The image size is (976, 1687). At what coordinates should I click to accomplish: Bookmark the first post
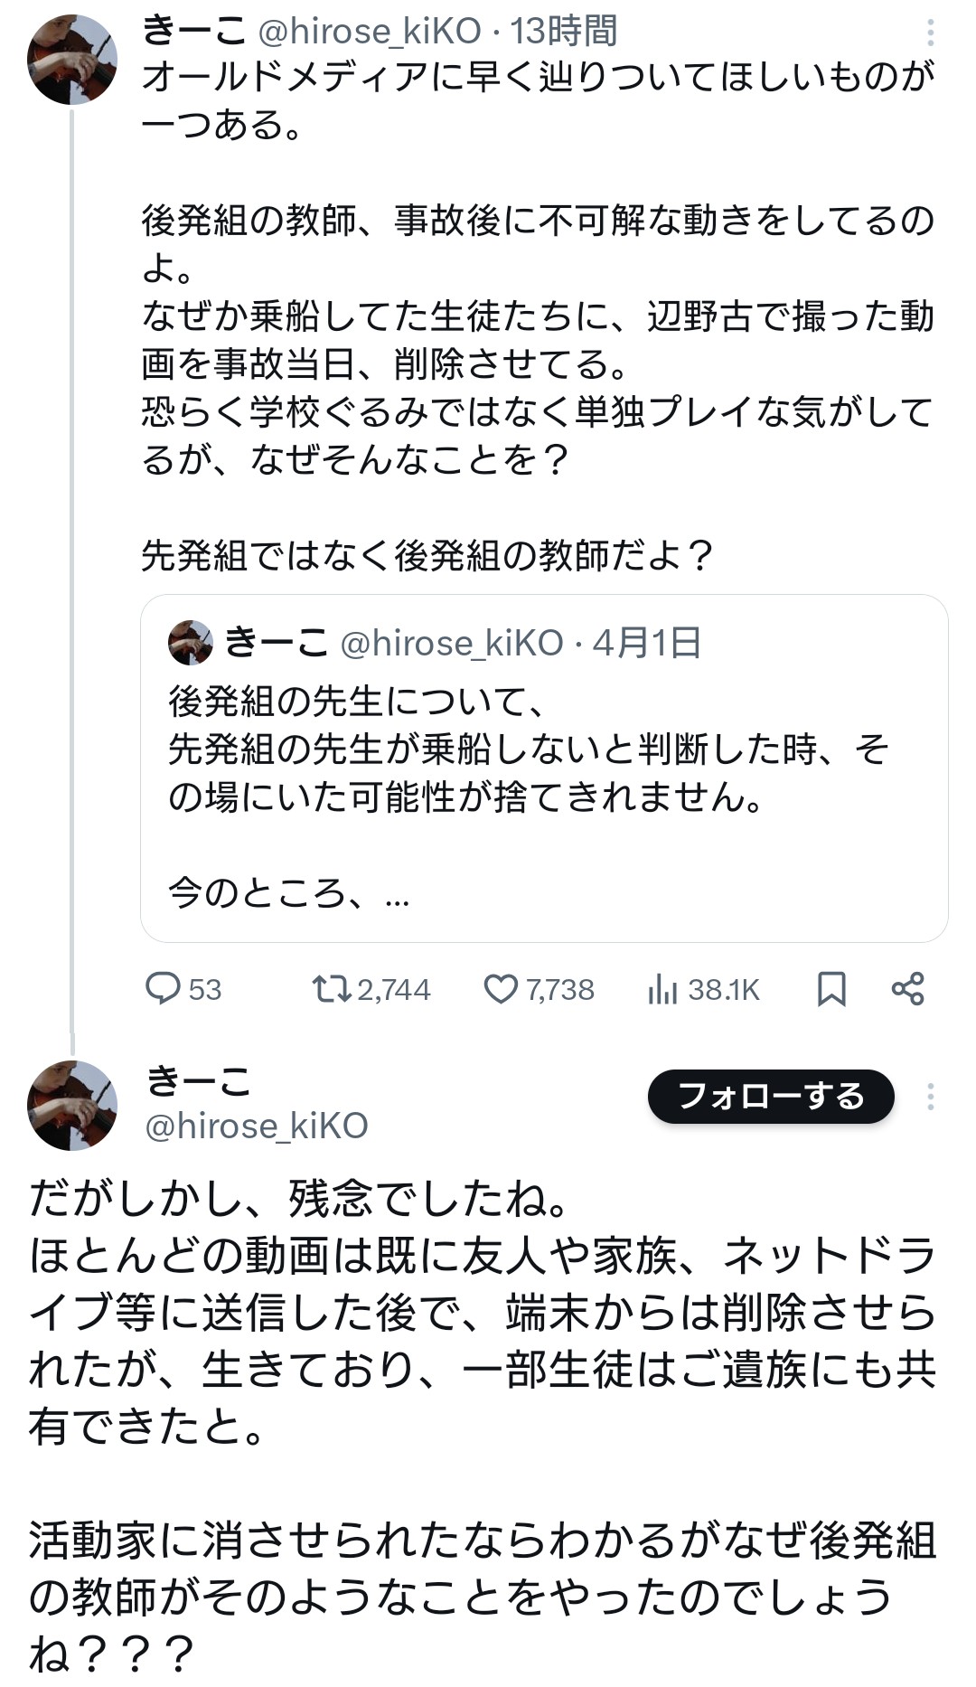[x=831, y=988]
